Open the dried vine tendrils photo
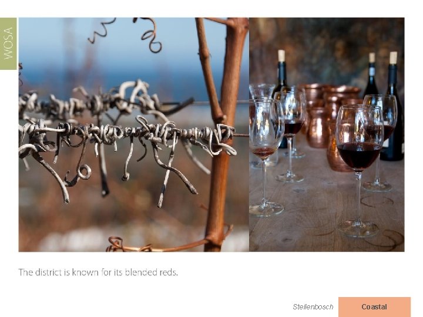The image size is (423, 317). pyautogui.click(x=134, y=134)
